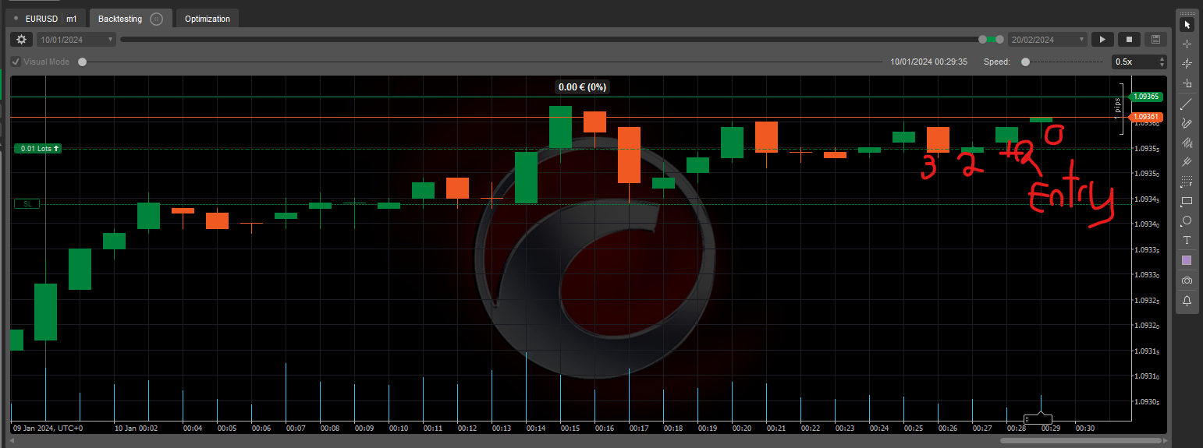This screenshot has width=1203, height=448.
Task: Select the equidistant channel tool
Action: click(x=1187, y=143)
